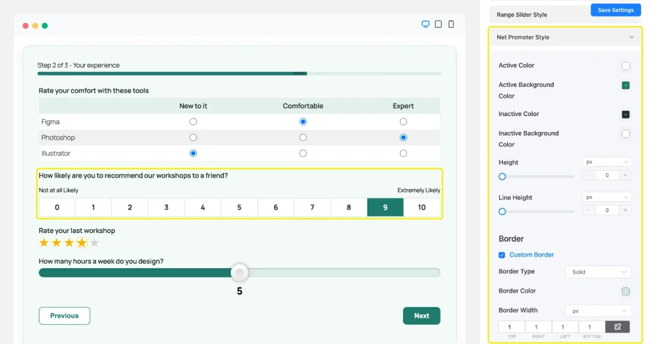Click the border width LEFT field
This screenshot has width=651, height=344.
[x=565, y=327]
